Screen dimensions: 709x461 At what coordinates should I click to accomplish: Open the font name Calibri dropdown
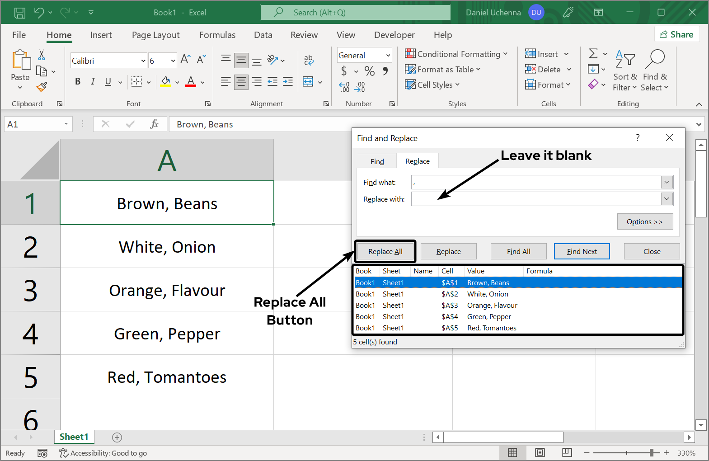(143, 61)
